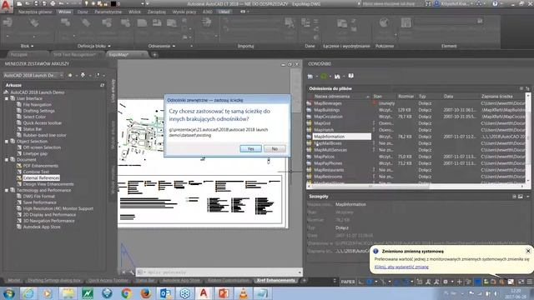Click the clip icon in Odniesienie ribbon panel
Viewport: 534px width, 300px height.
coord(157,22)
